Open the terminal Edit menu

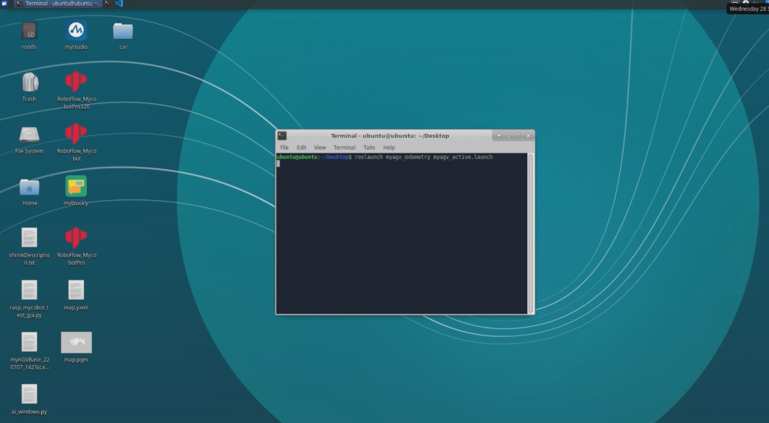pos(301,148)
